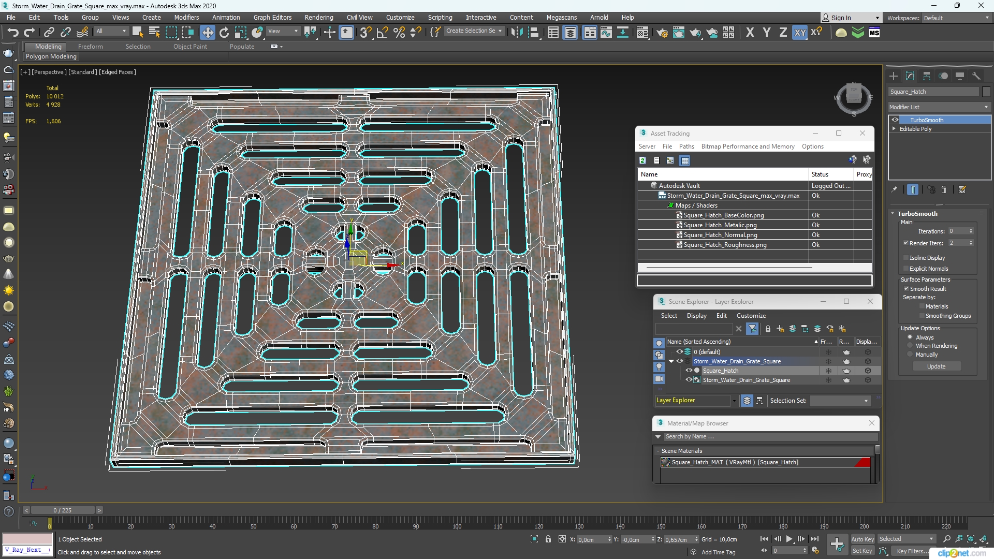The width and height of the screenshot is (994, 559).
Task: Toggle TurboSmooth modifier visibility eye
Action: click(895, 120)
